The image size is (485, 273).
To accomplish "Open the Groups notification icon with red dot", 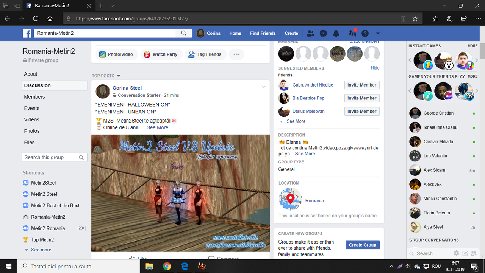I will [352, 33].
